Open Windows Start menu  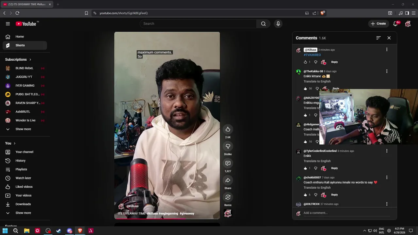(5, 231)
